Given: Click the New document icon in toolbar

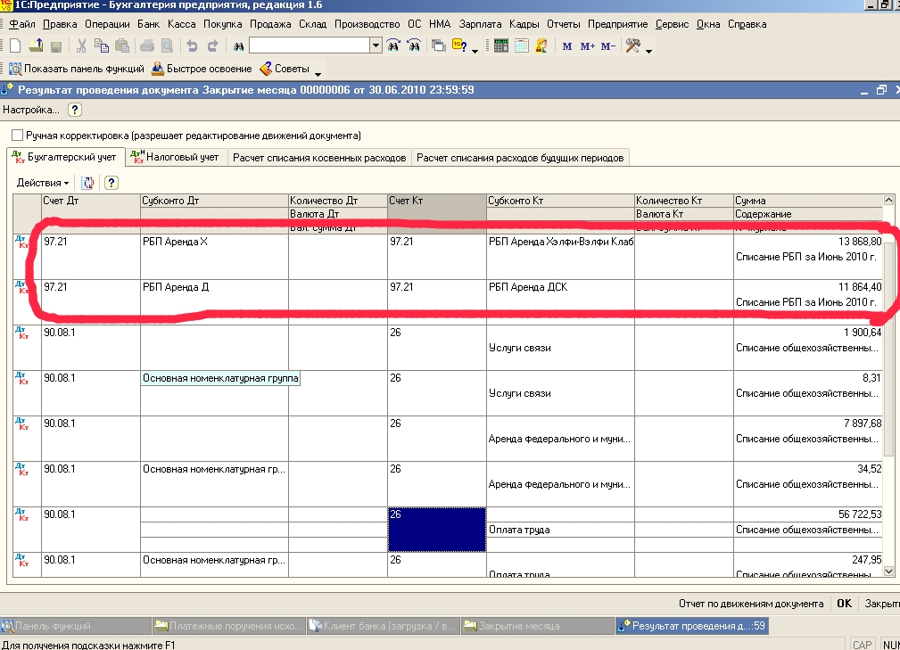Looking at the screenshot, I should [14, 45].
